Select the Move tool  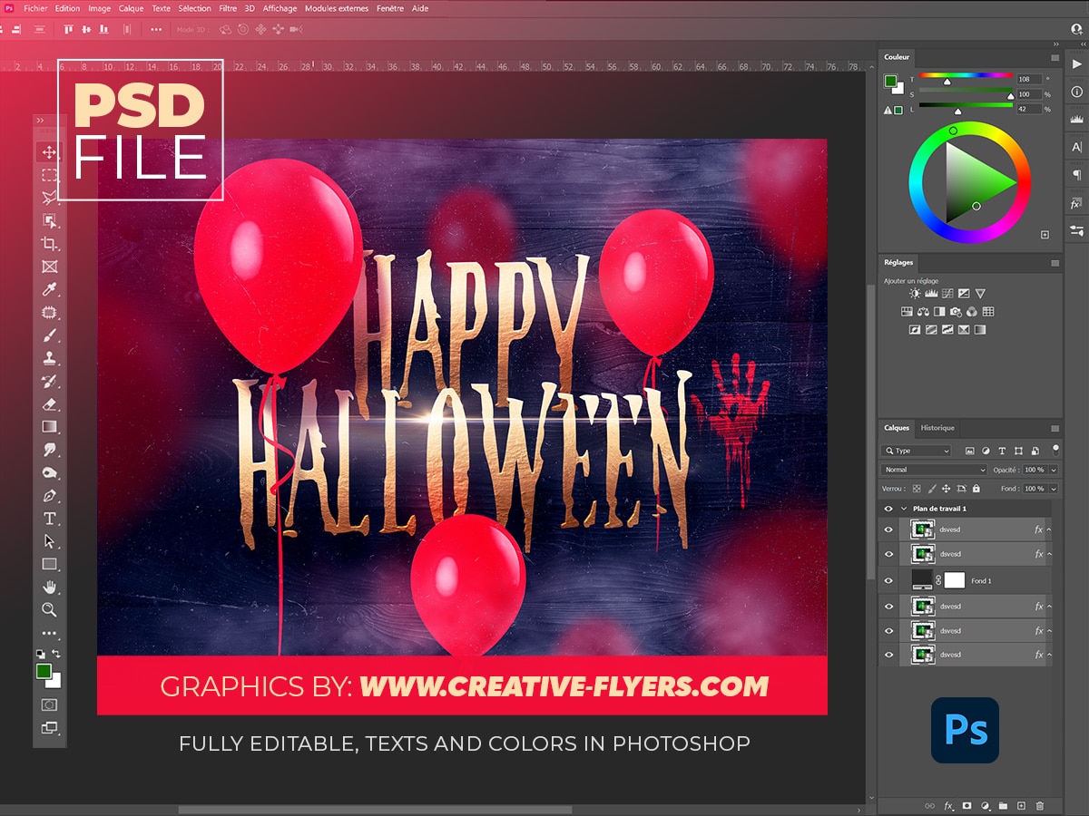(50, 152)
